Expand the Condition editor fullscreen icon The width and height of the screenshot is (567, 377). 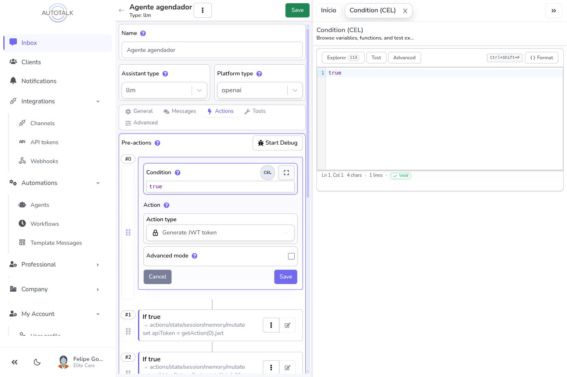[286, 173]
